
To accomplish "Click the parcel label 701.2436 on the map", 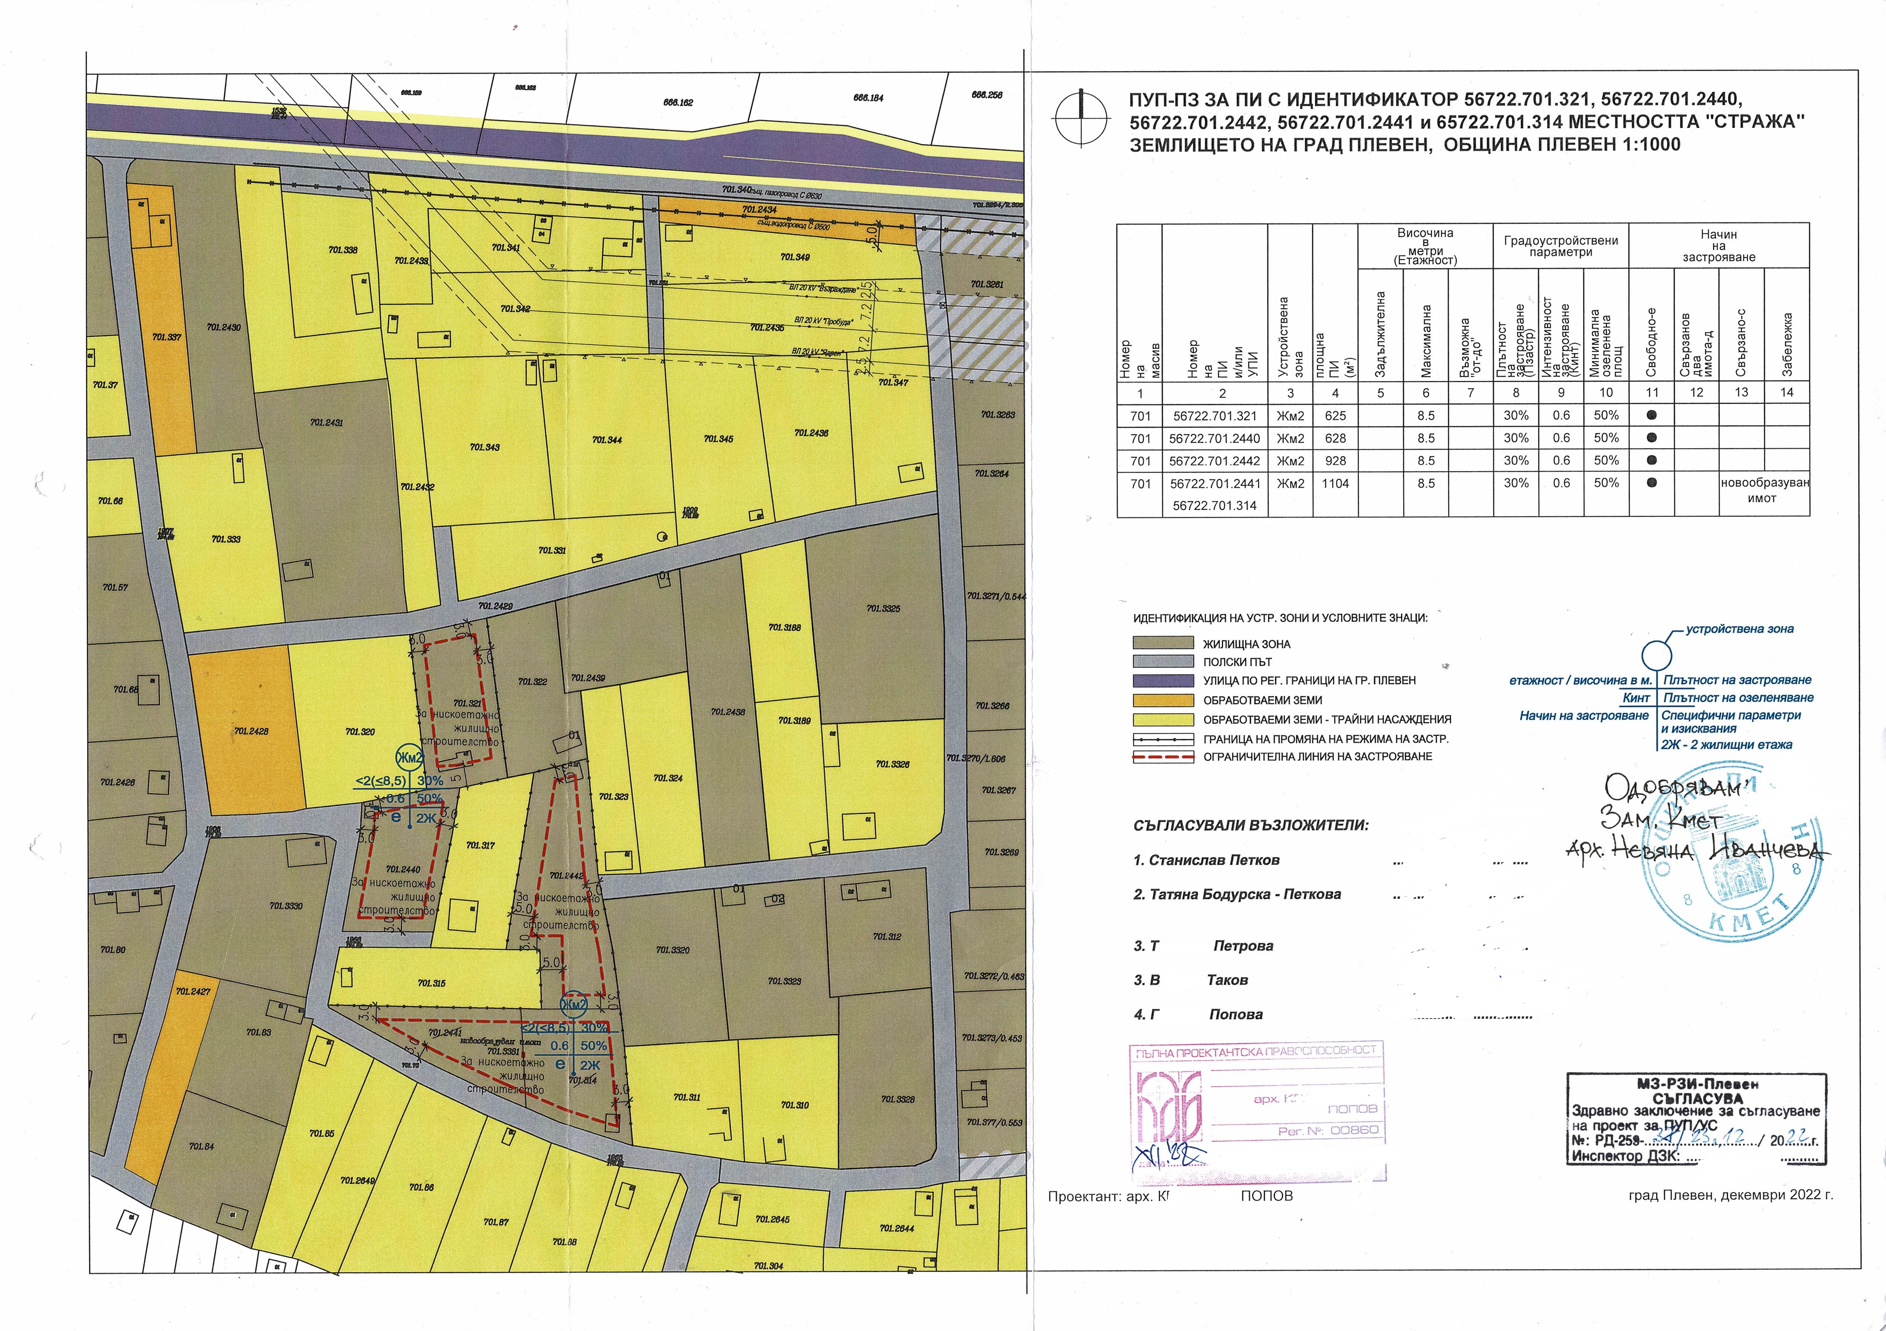I will tap(811, 432).
